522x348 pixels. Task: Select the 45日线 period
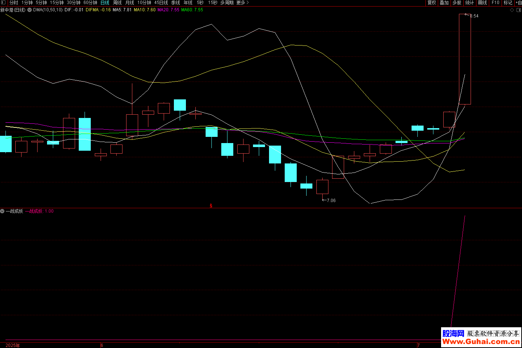point(161,3)
